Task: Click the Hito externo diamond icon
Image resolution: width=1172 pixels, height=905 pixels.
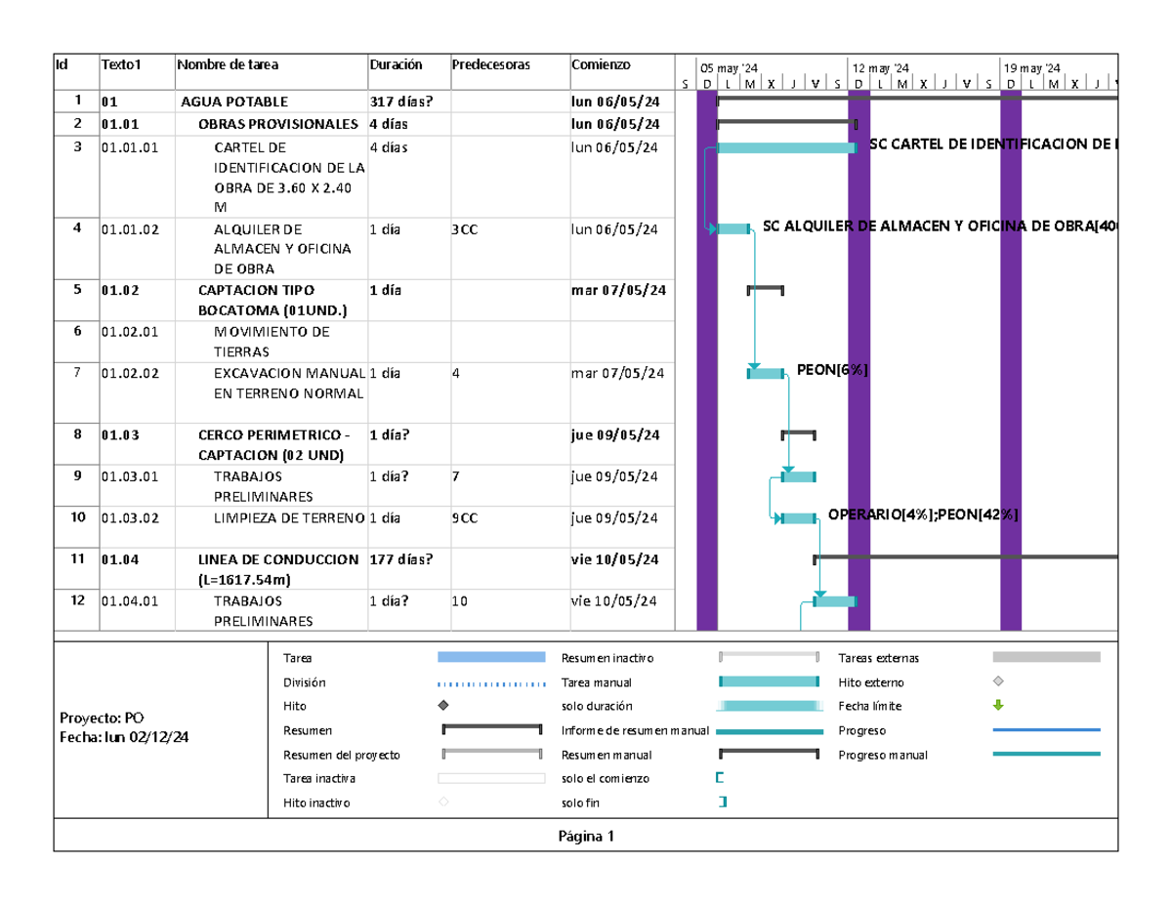Action: [x=997, y=681]
